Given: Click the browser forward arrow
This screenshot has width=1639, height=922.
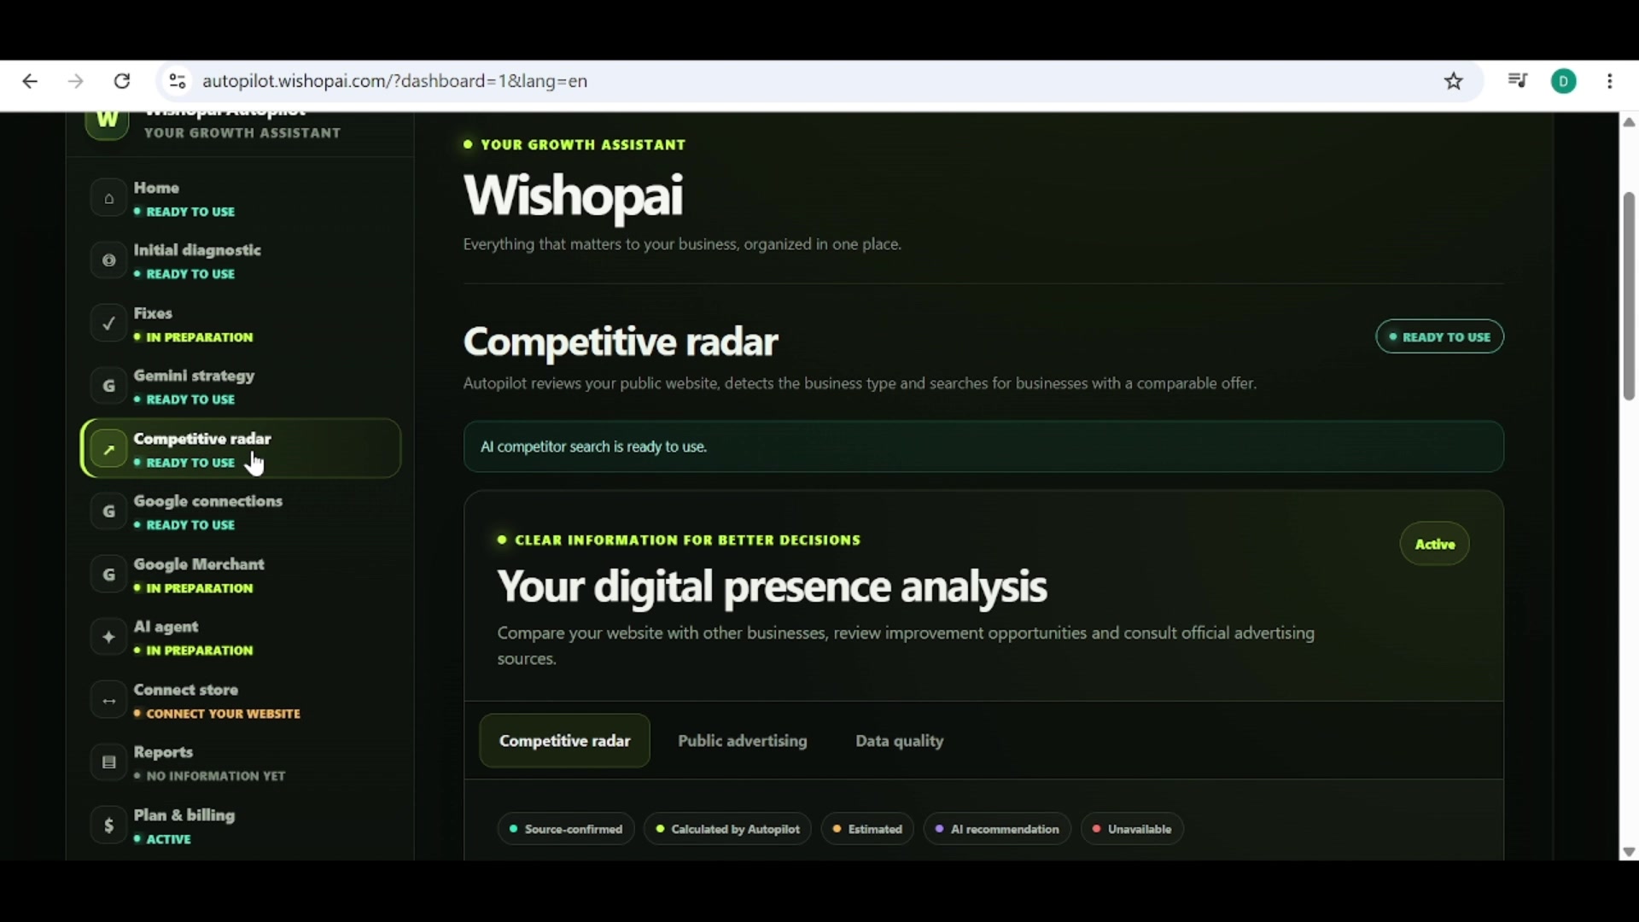Looking at the screenshot, I should (x=76, y=81).
